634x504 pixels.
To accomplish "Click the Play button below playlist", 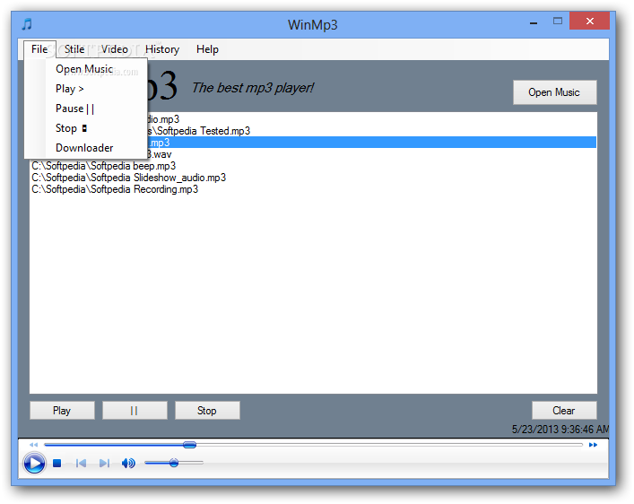I will click(x=62, y=411).
